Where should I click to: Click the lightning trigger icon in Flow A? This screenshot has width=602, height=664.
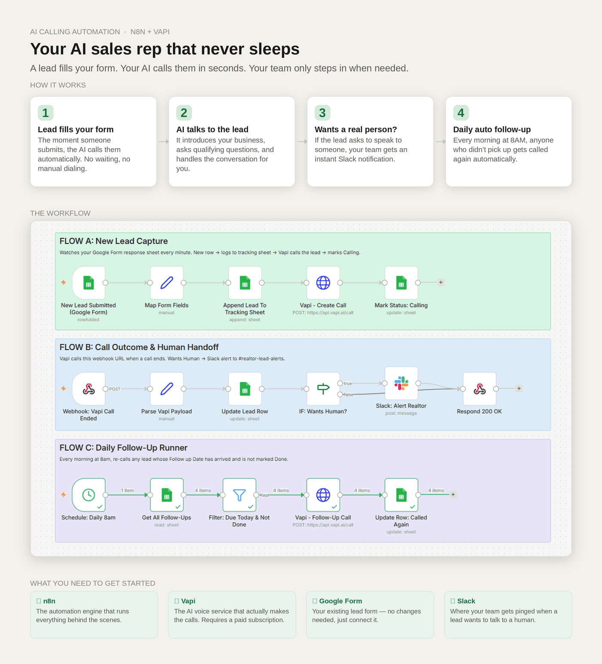coord(64,283)
